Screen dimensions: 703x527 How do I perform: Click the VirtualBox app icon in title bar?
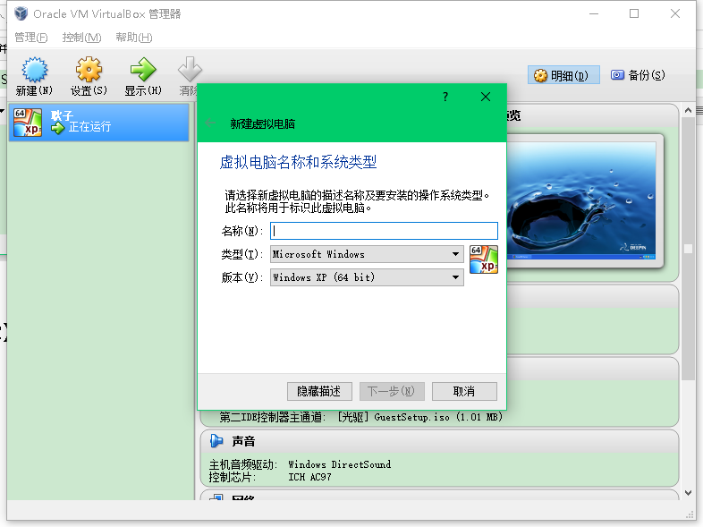21,13
